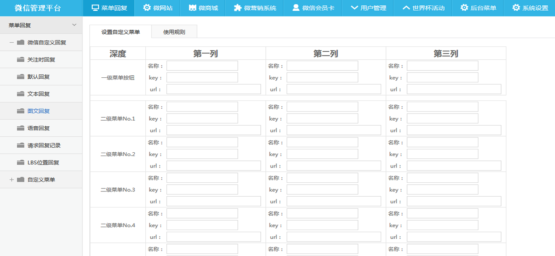Expand the 自定义菜单 tree node
Viewport: 555px width, 256px height.
(x=12, y=180)
